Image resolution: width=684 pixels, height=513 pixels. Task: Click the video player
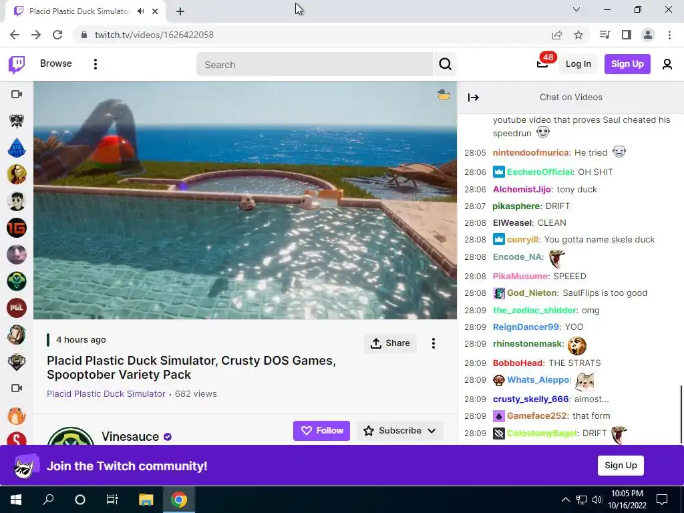pyautogui.click(x=245, y=200)
